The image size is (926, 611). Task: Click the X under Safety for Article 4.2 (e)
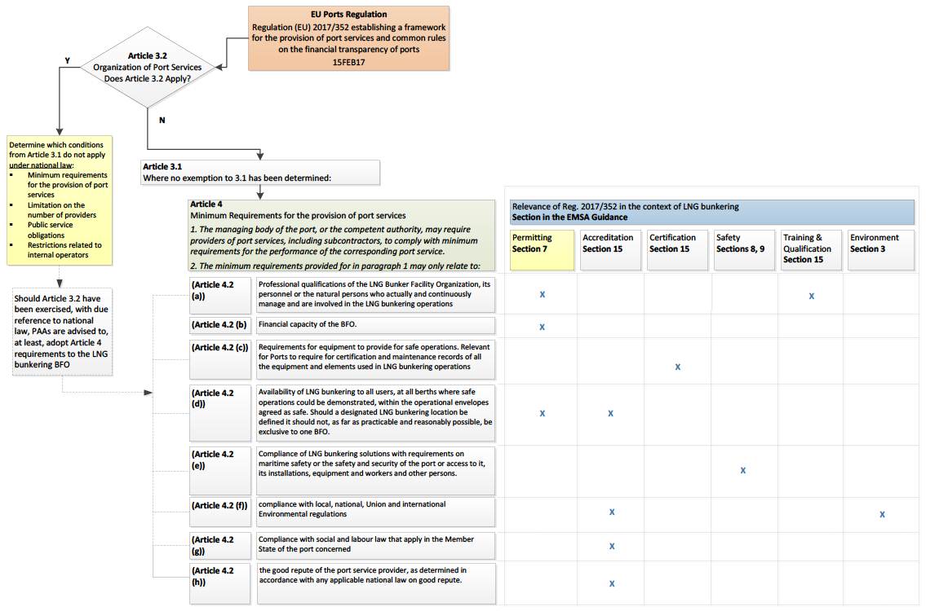click(742, 470)
